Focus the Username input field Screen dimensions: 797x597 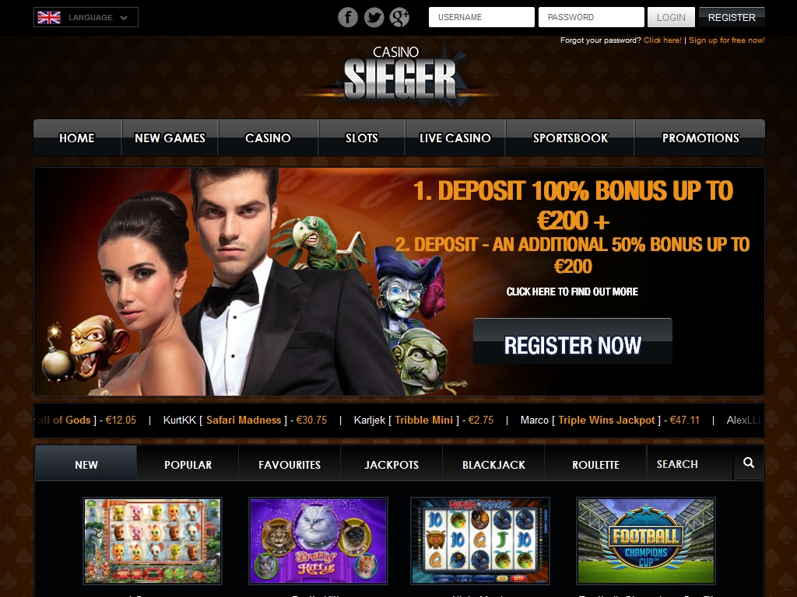(x=481, y=17)
